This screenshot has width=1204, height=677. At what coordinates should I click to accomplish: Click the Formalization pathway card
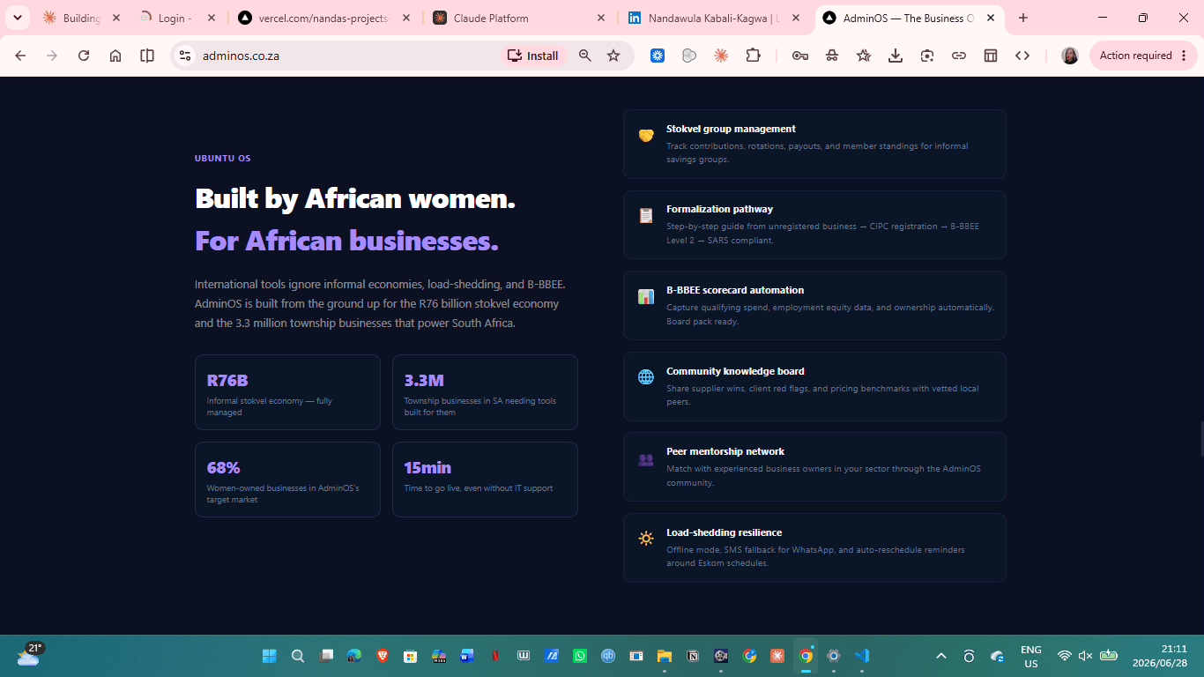point(814,225)
